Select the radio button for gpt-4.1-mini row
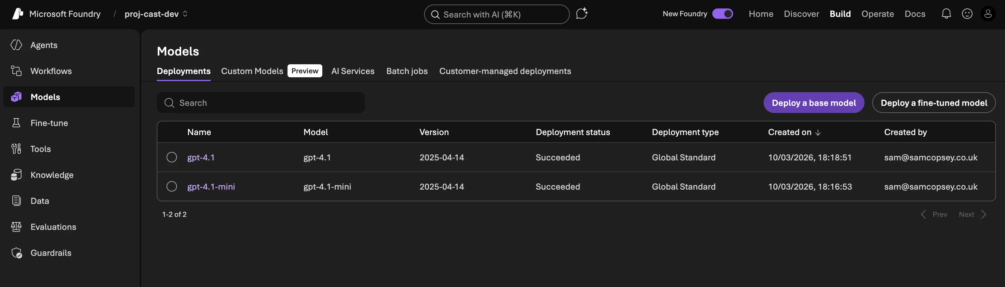 [x=172, y=187]
